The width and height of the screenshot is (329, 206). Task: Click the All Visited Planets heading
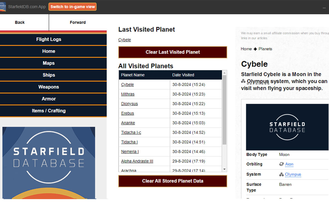click(x=146, y=66)
